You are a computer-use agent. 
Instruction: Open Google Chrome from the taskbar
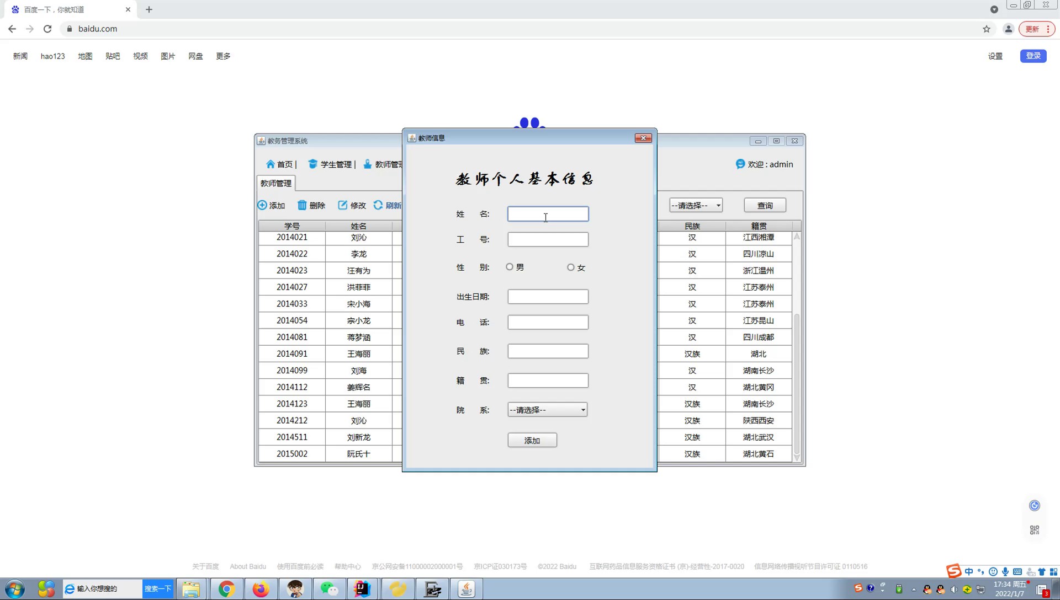pos(226,589)
